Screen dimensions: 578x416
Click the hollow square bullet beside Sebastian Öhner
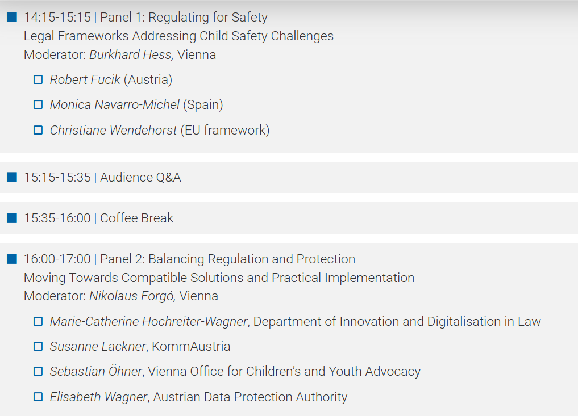(38, 372)
